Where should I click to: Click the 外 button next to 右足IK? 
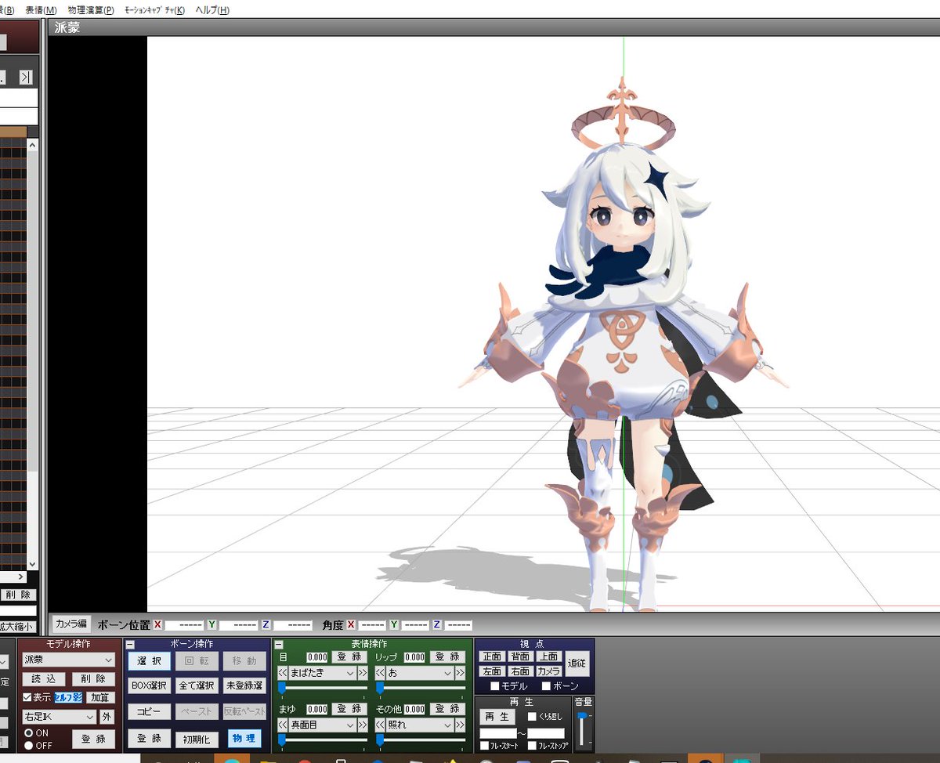[107, 717]
